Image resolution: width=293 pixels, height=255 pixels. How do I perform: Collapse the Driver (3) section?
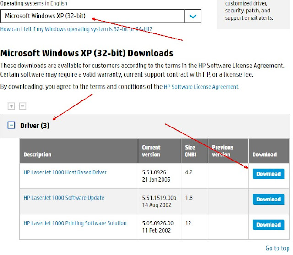(11, 125)
